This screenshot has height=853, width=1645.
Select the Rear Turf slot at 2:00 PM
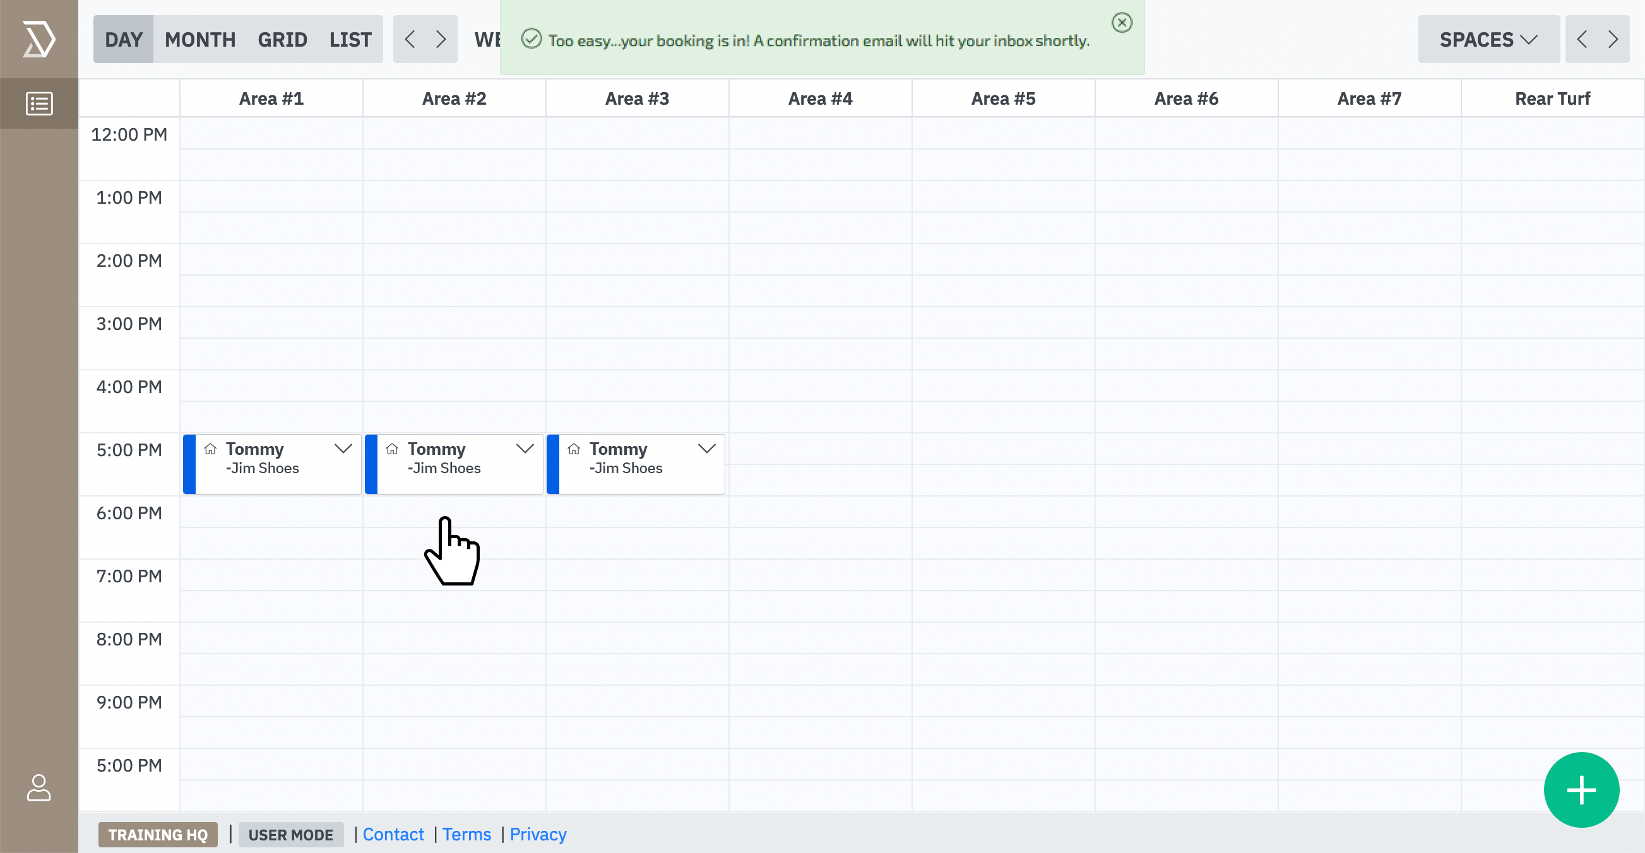coord(1552,260)
